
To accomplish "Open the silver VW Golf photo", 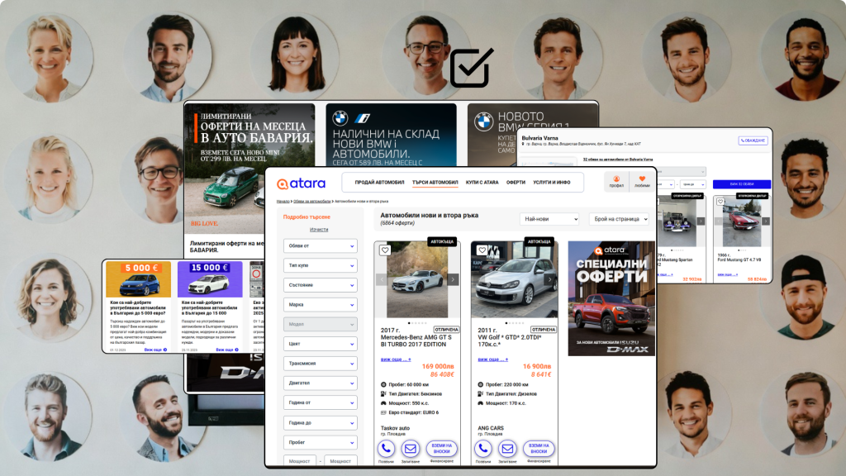I will pos(514,281).
